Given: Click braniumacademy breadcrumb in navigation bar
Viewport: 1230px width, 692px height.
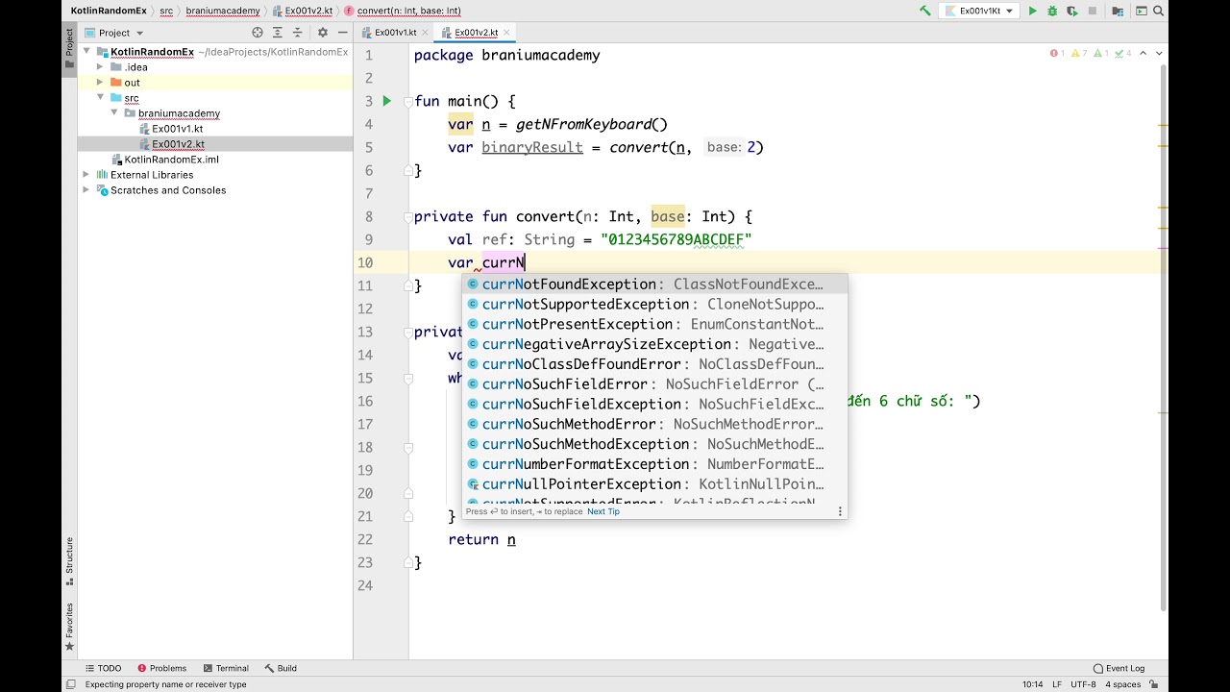Looking at the screenshot, I should click(222, 11).
